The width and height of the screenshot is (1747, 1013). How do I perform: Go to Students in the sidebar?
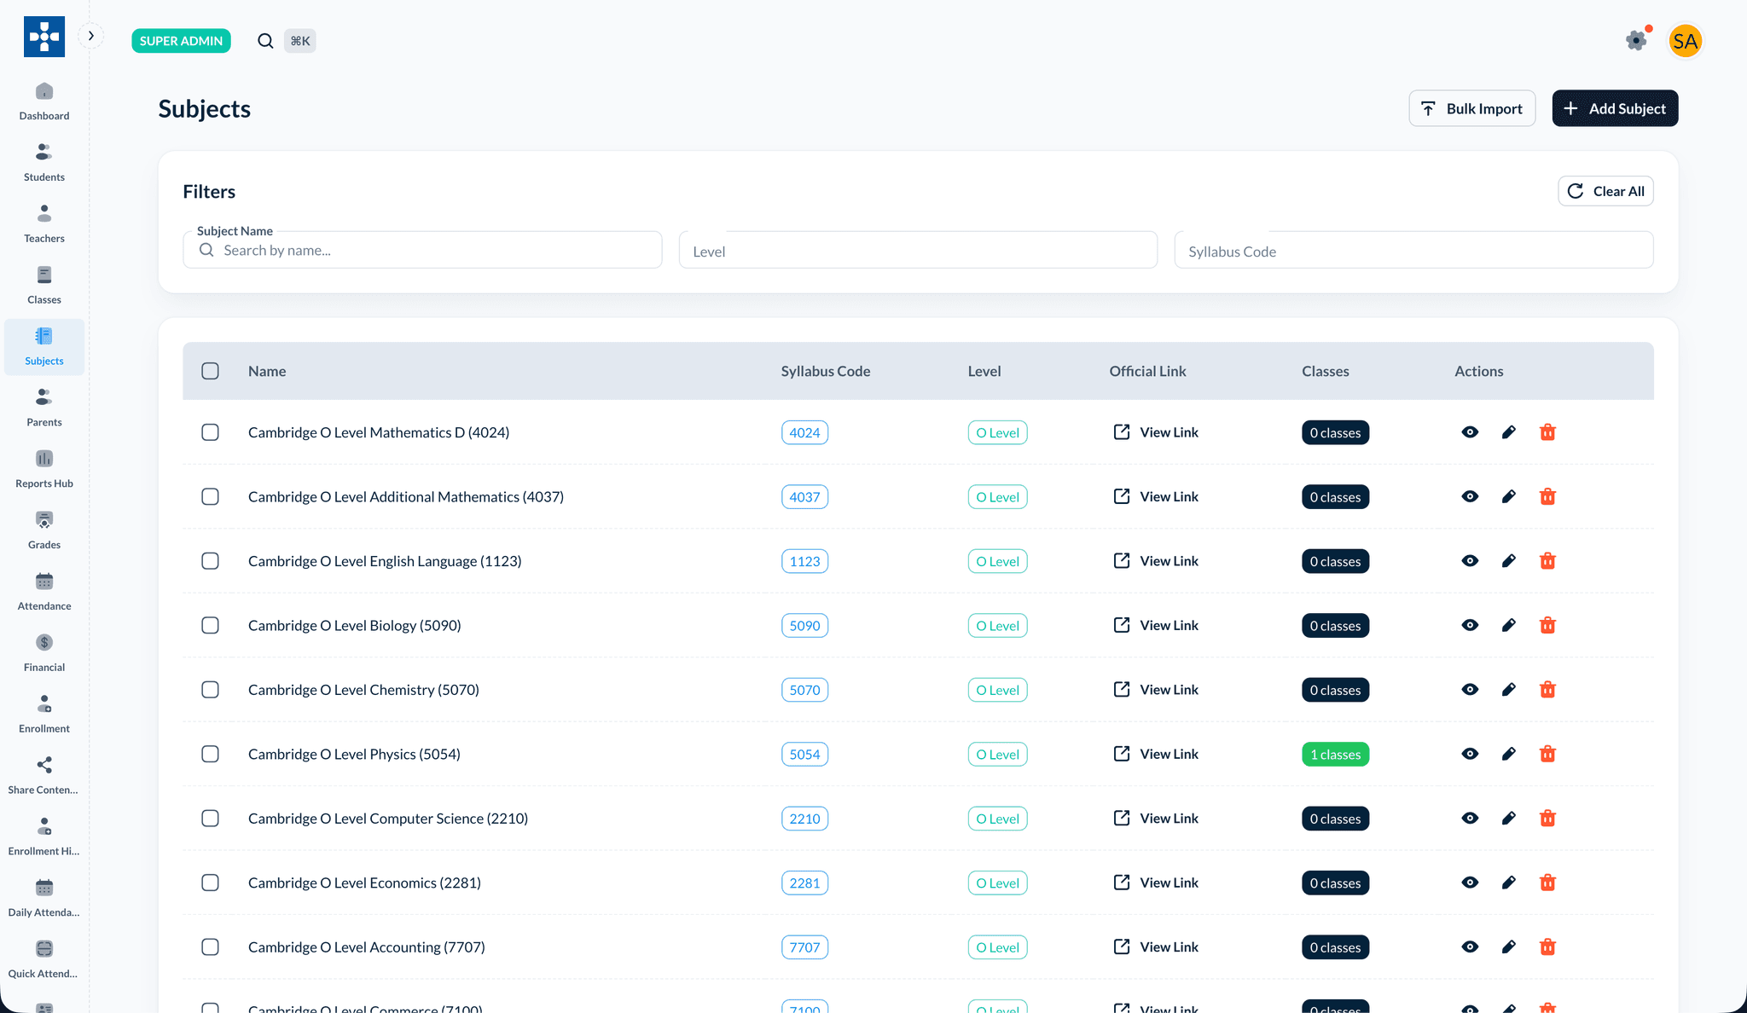pyautogui.click(x=44, y=163)
